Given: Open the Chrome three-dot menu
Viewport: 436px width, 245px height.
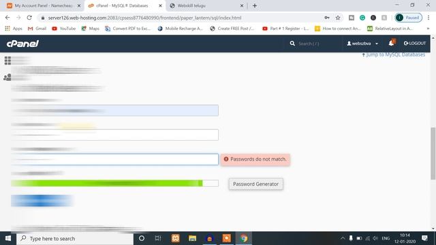Looking at the screenshot, I should [429, 18].
